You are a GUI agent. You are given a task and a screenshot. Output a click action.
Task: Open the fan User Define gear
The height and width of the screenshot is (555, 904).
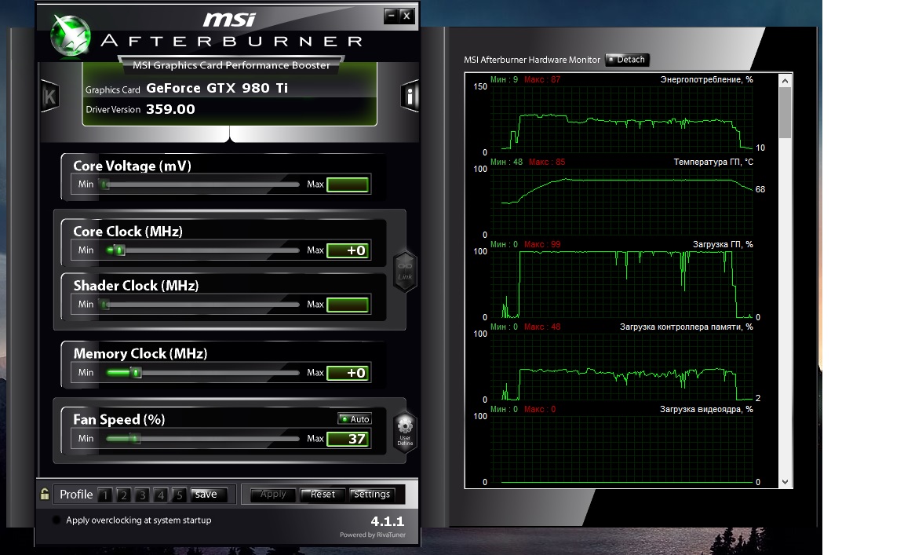[x=405, y=431]
